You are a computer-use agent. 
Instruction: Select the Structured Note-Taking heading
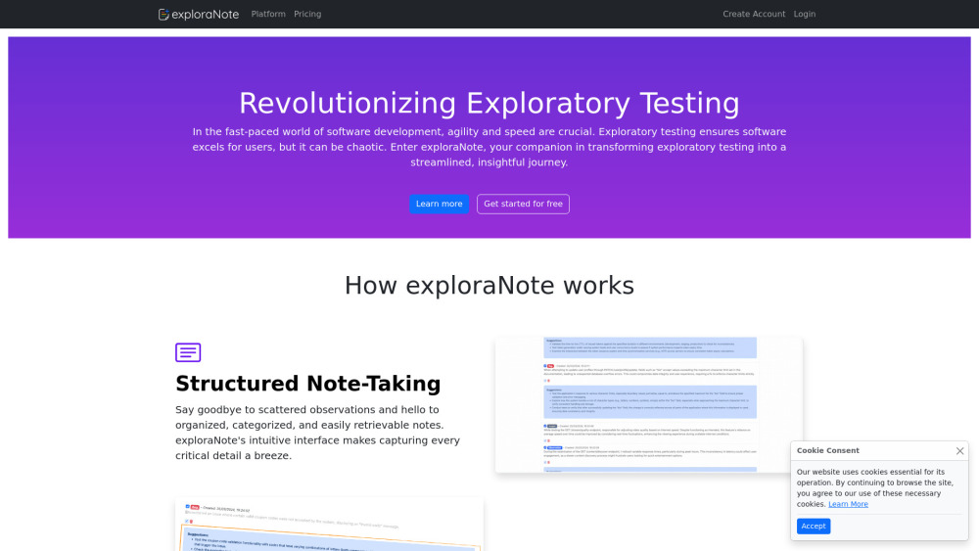pos(307,384)
